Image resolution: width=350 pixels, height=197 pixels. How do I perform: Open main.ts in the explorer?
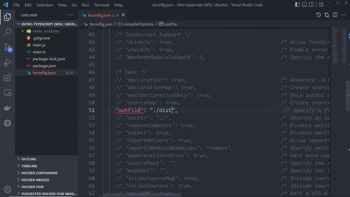pyautogui.click(x=47, y=52)
